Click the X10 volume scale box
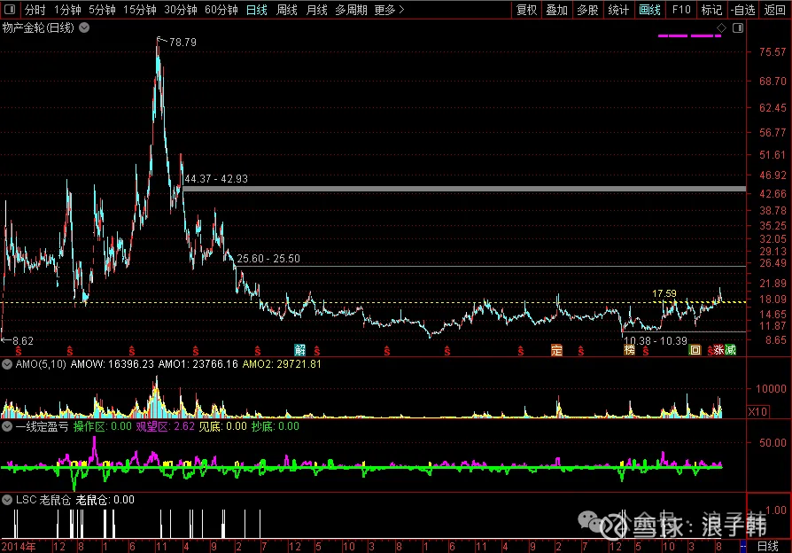Image resolution: width=792 pixels, height=553 pixels. (x=757, y=412)
